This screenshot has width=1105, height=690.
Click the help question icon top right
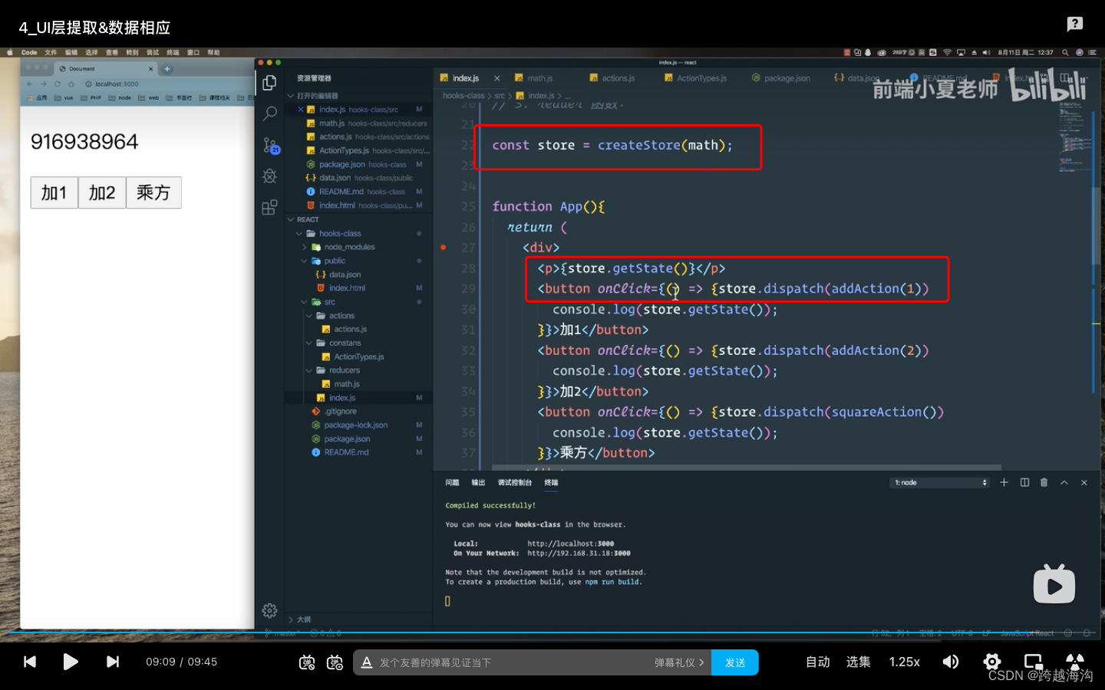tap(1075, 24)
